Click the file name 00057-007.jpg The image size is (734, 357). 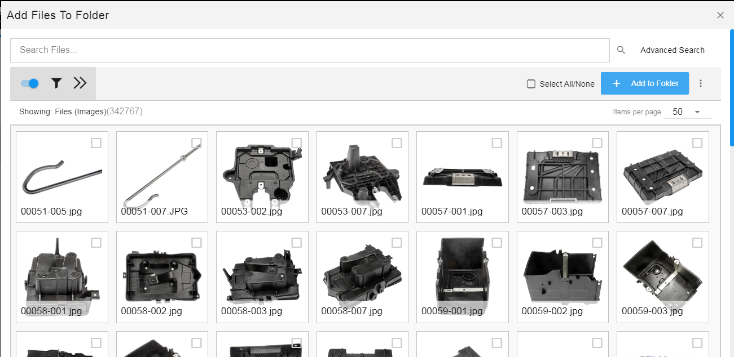click(652, 212)
